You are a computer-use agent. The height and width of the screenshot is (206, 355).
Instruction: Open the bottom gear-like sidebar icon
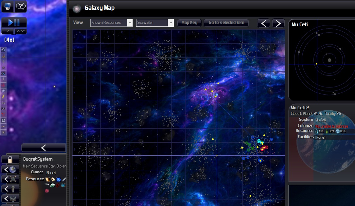(3, 132)
